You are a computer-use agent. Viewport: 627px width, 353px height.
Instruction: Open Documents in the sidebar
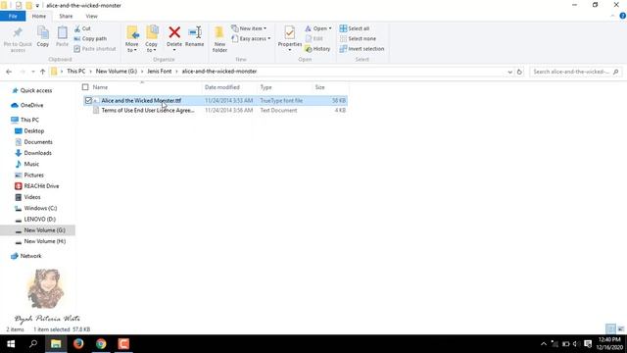tap(38, 141)
